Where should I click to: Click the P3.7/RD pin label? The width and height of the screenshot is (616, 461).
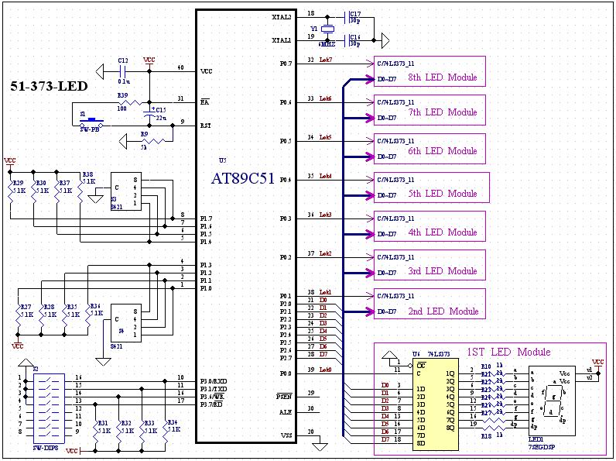click(x=212, y=404)
